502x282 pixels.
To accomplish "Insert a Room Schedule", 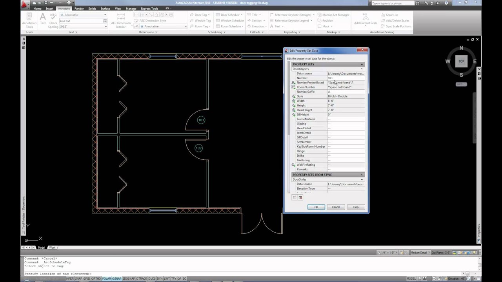I will pos(229,26).
